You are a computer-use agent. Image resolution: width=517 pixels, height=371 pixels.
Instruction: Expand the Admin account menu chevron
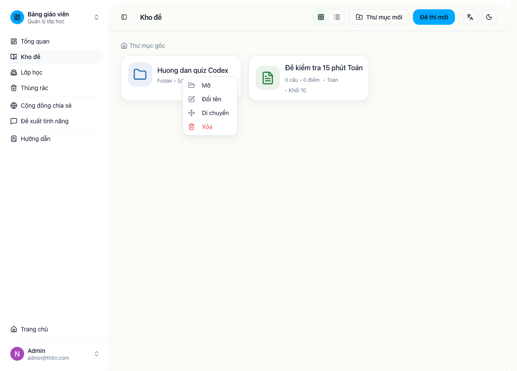(97, 354)
